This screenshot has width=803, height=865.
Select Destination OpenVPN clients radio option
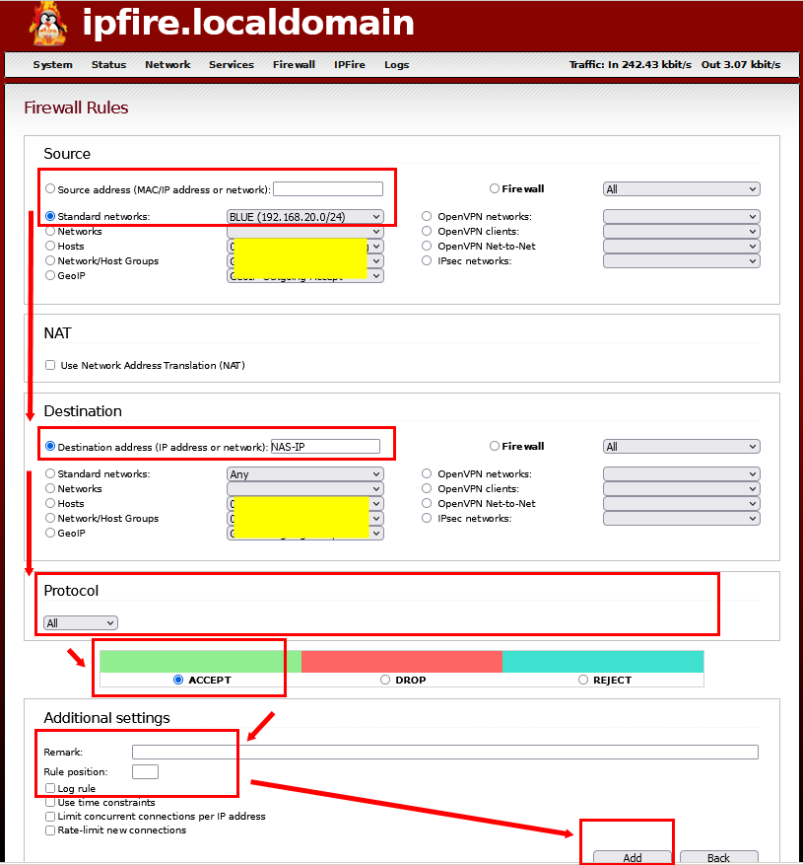(x=427, y=488)
